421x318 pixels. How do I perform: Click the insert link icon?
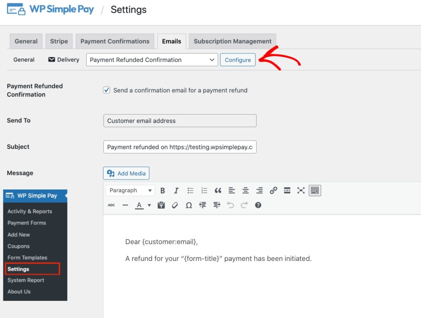click(273, 191)
